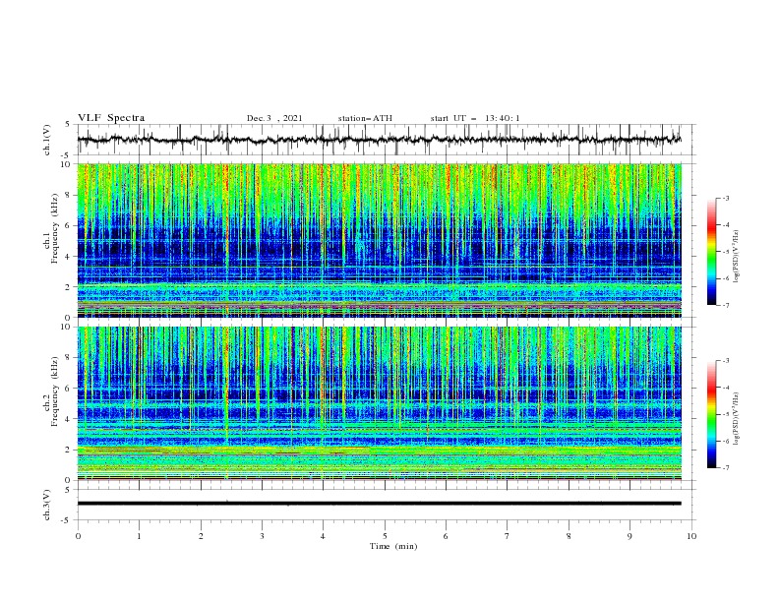
Task: Select the ch.2 colorbar "log(PSD)(V²/Hz)" label
Action: (737, 418)
